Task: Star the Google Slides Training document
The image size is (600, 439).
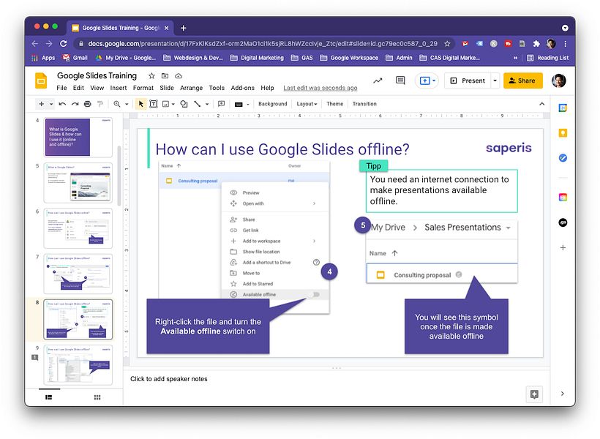Action: [x=151, y=76]
